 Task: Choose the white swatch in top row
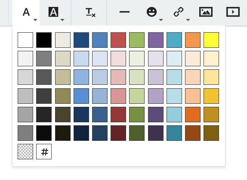point(25,40)
